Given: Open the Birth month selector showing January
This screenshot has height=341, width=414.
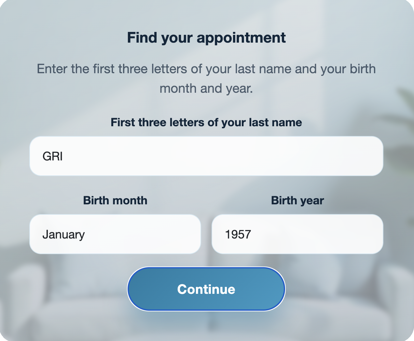Looking at the screenshot, I should pyautogui.click(x=115, y=234).
